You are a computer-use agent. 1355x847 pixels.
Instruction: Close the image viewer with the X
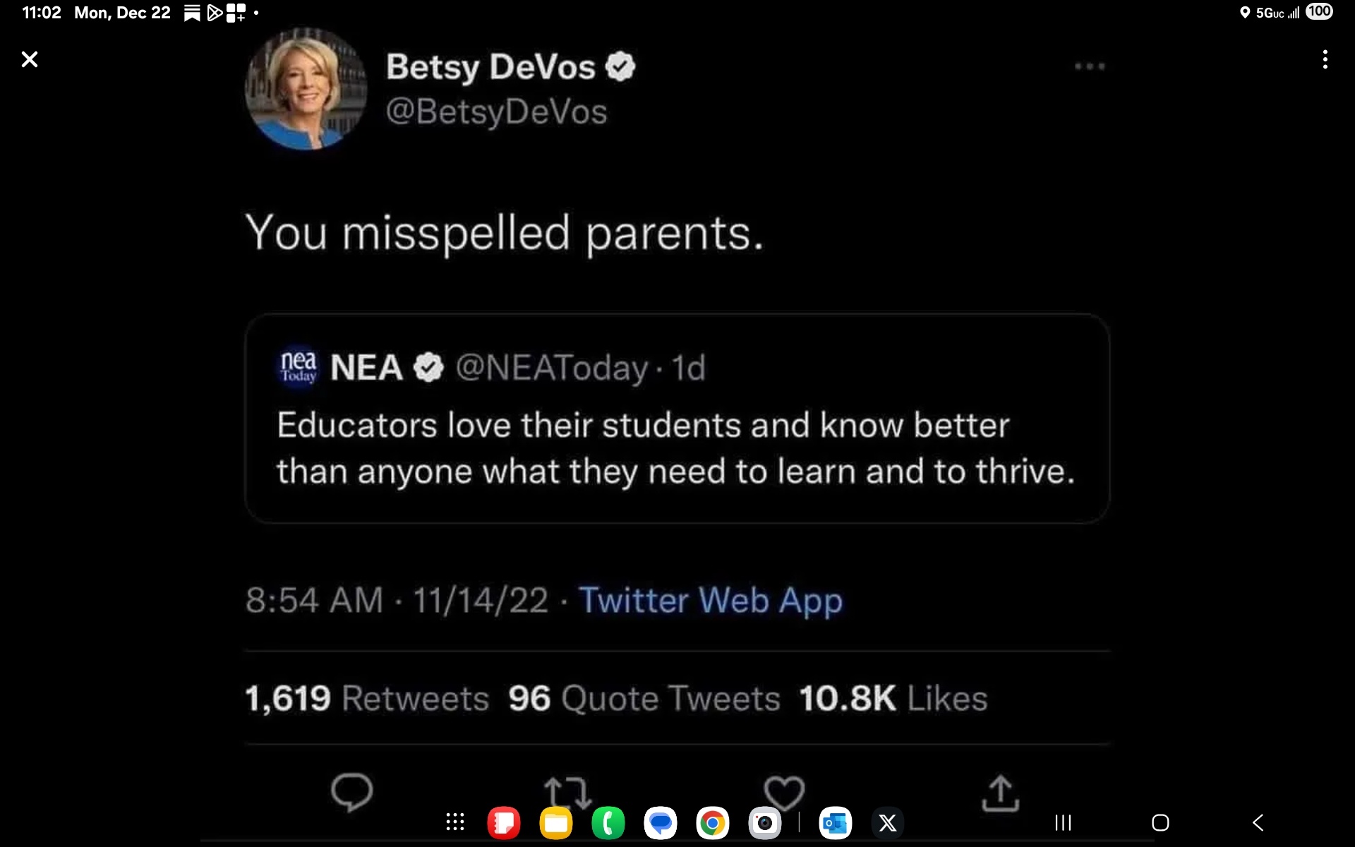click(30, 59)
